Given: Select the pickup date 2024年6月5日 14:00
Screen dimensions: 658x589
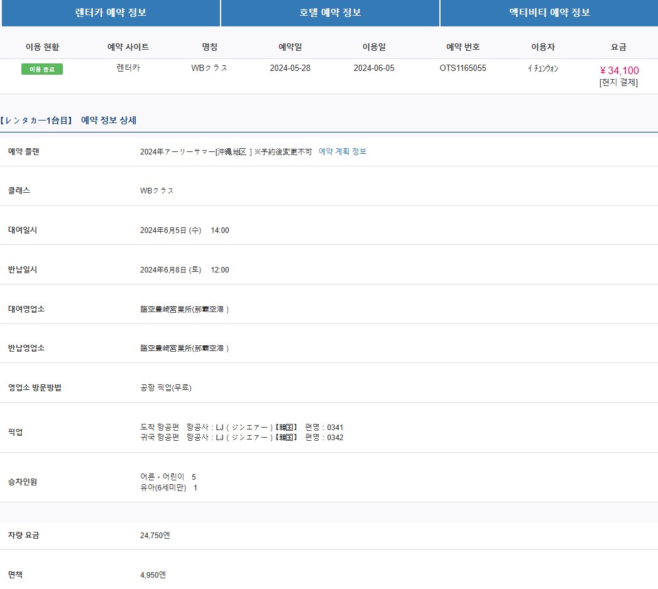Looking at the screenshot, I should pyautogui.click(x=185, y=230).
